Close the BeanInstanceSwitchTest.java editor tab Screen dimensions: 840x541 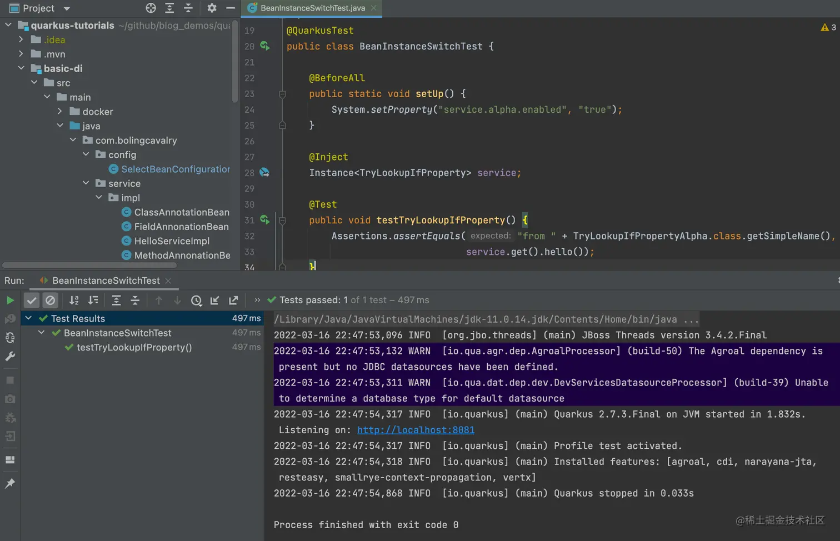(374, 8)
